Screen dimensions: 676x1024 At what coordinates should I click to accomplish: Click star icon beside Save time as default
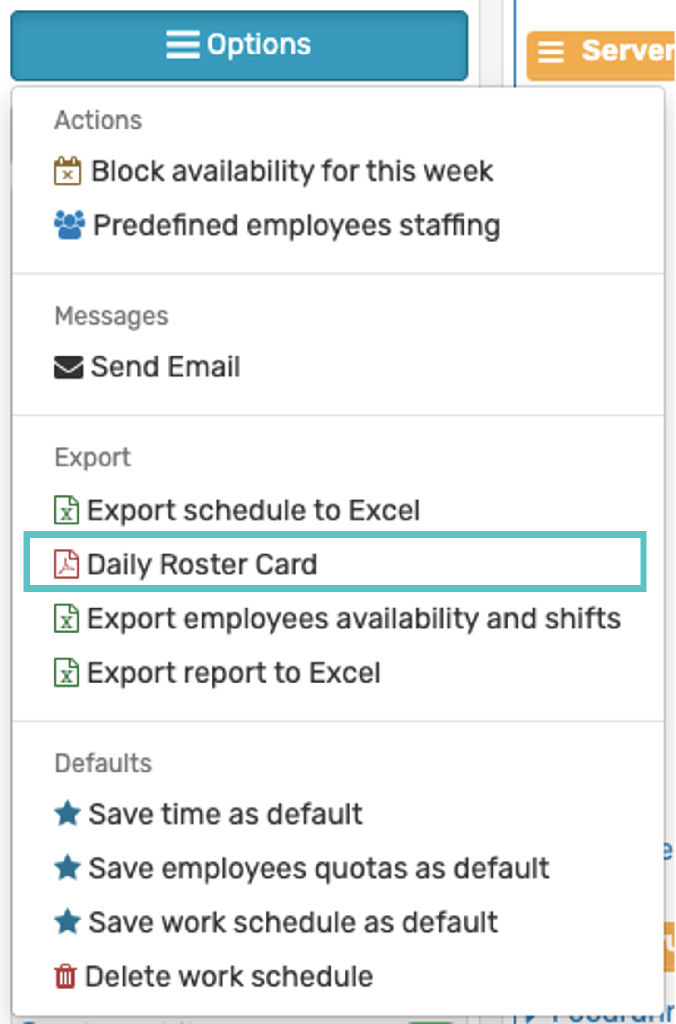point(68,813)
